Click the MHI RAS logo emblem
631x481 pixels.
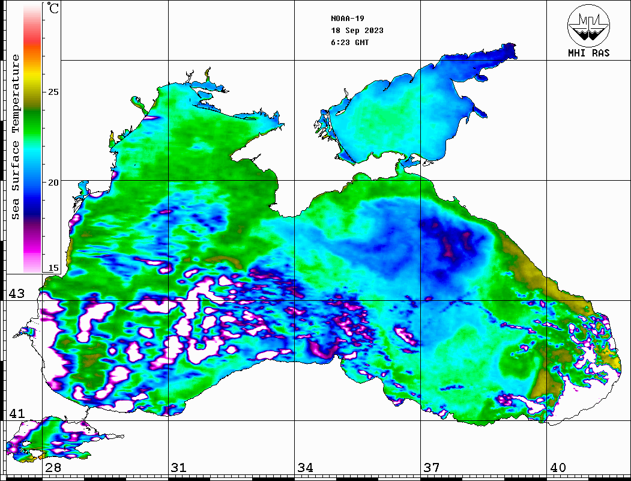pos(588,25)
